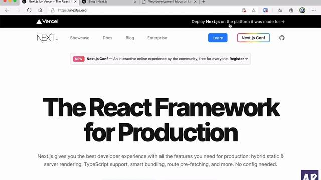The height and width of the screenshot is (180, 321).
Task: Reload the page with the refresh icon
Action: (x=29, y=10)
